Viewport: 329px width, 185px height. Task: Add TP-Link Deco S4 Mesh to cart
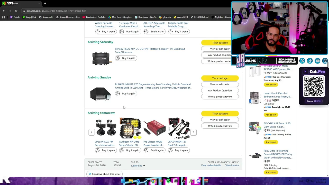tap(271, 85)
